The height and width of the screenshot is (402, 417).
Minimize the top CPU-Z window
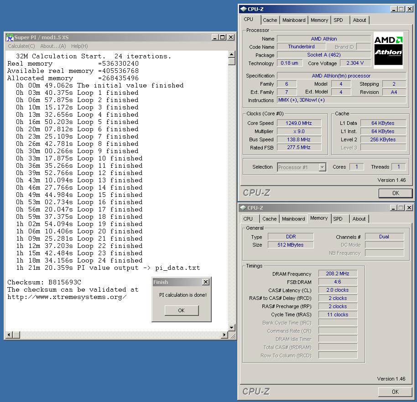coord(394,9)
